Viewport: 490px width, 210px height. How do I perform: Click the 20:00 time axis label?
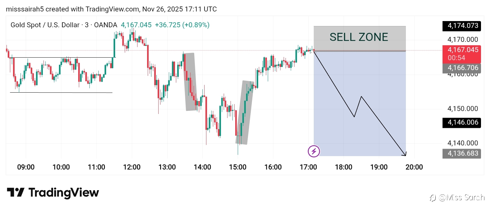414,167
